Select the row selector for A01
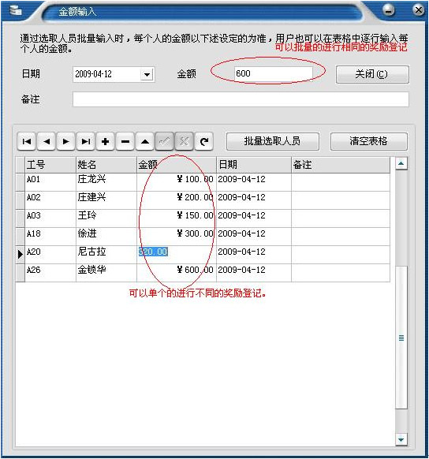The width and height of the screenshot is (429, 459). coord(21,182)
